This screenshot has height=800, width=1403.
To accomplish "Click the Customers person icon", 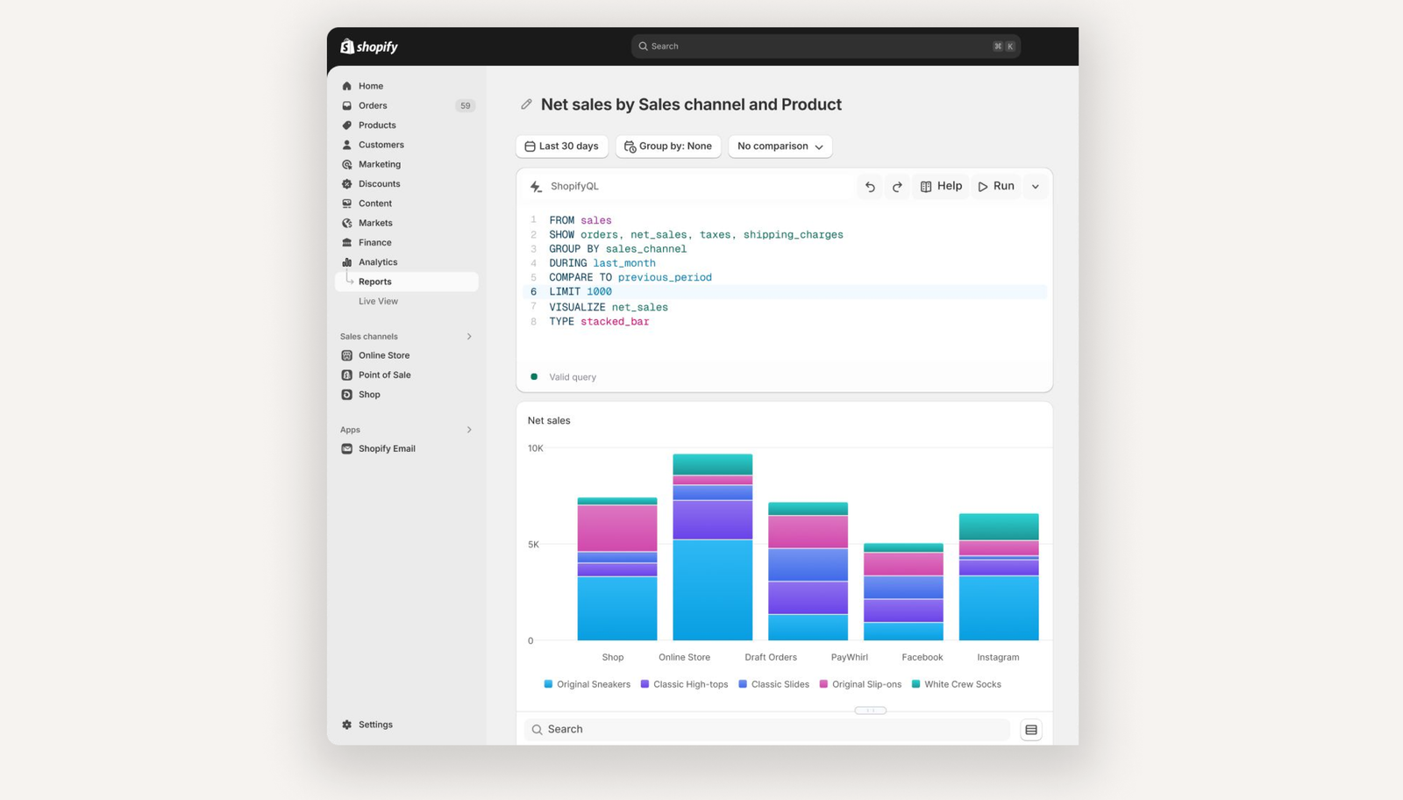I will point(347,145).
